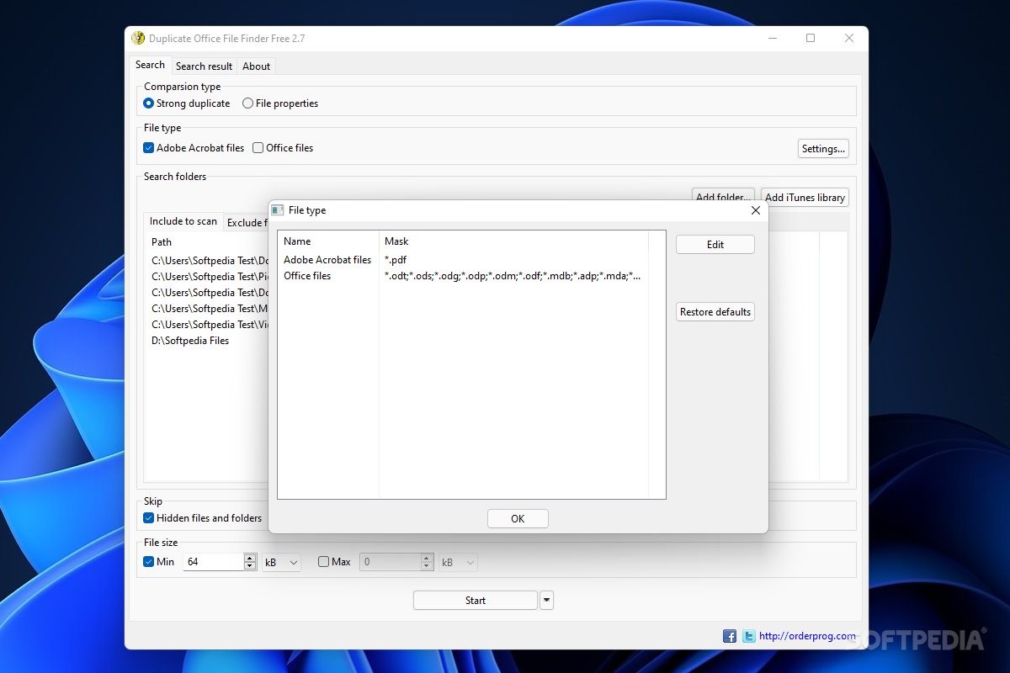Open the dropdown arrow beside Start

click(x=547, y=600)
